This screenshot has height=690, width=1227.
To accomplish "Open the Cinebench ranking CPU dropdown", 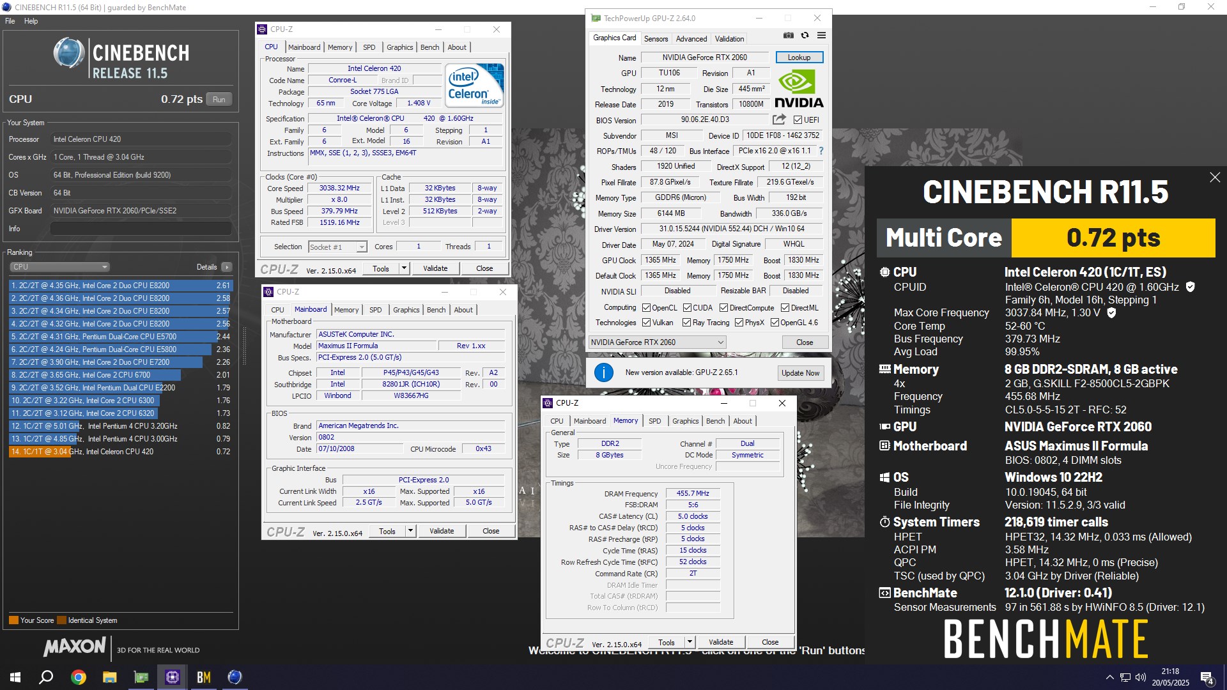I will tap(59, 267).
